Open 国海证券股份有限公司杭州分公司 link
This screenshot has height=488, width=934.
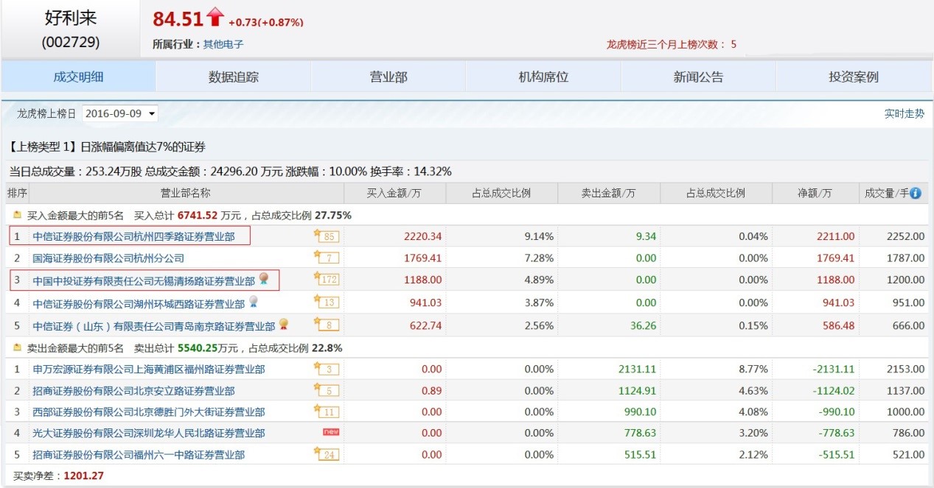(x=108, y=258)
